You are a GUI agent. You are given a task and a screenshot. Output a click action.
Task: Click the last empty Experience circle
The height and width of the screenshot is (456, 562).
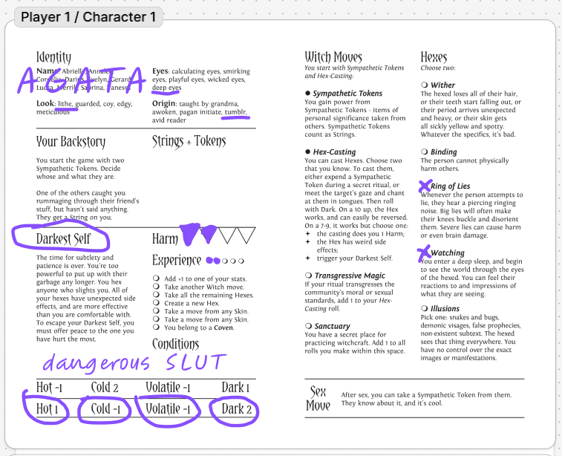click(x=241, y=261)
